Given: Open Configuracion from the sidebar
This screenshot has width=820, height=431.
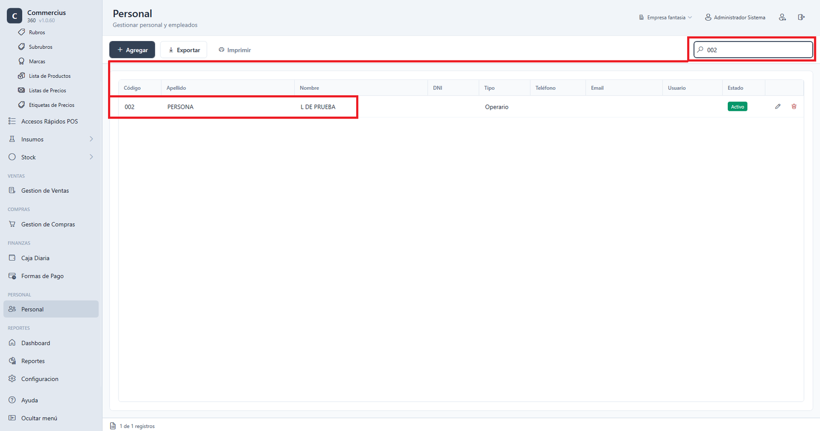Looking at the screenshot, I should (39, 379).
